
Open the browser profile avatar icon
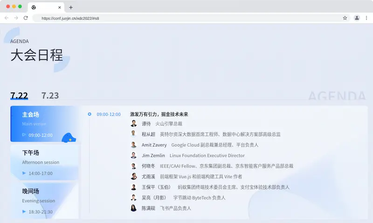coord(357,18)
